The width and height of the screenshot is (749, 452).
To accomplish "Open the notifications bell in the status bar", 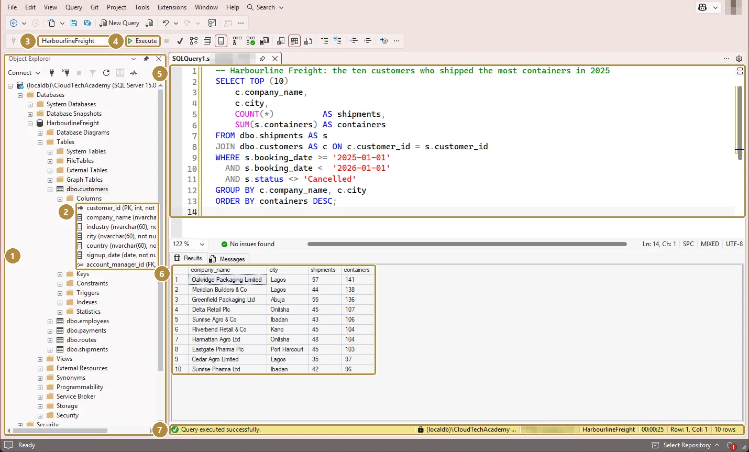I will pyautogui.click(x=731, y=445).
